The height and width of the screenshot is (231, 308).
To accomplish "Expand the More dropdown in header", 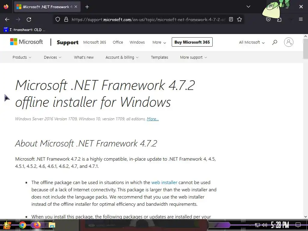I will tap(159, 42).
